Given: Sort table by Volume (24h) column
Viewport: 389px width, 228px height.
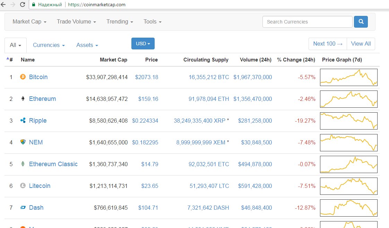Looking at the screenshot, I should pos(256,60).
